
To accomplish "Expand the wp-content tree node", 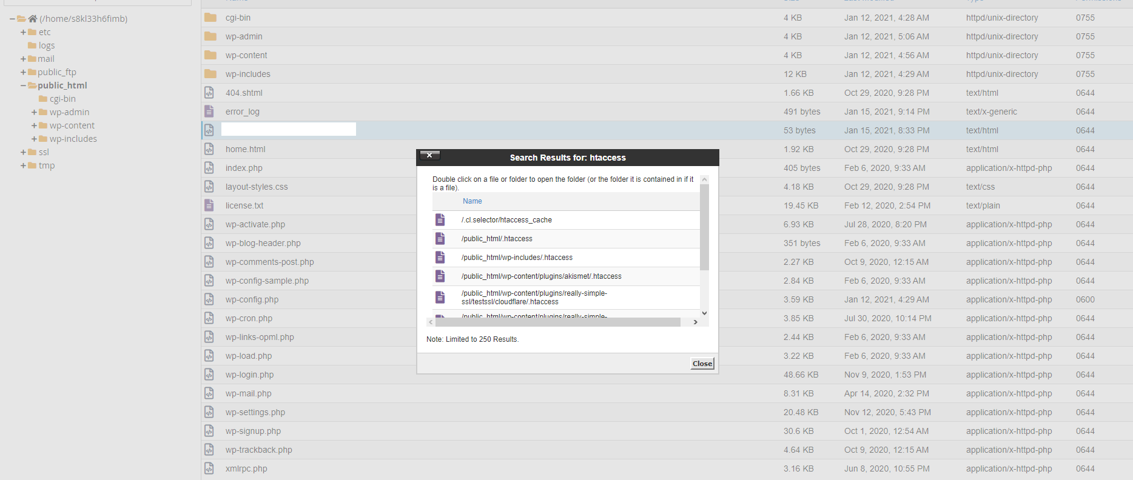I will pos(34,125).
